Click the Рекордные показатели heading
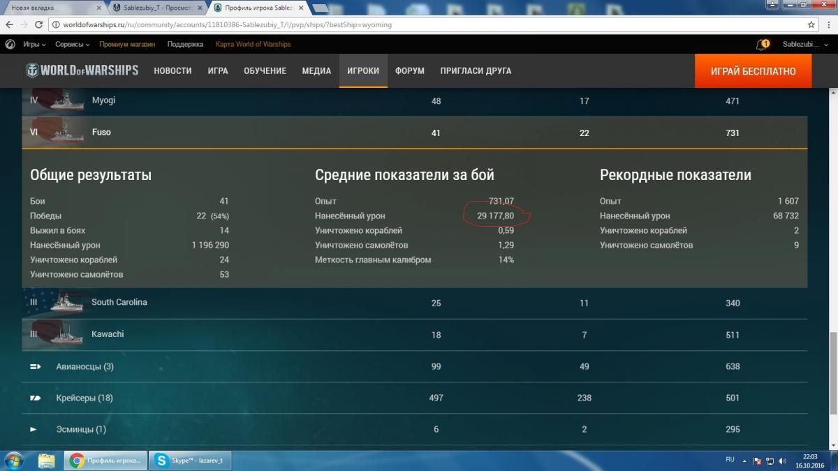This screenshot has width=838, height=471. point(675,175)
